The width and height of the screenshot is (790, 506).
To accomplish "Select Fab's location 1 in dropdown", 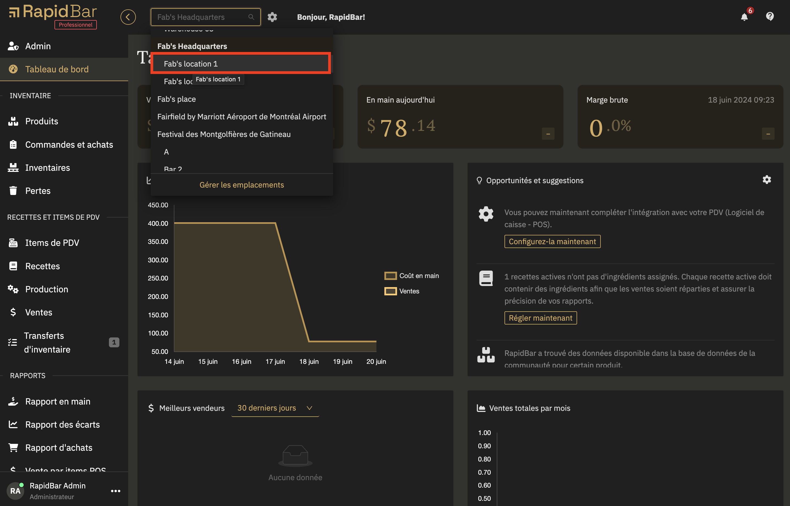I will pos(241,64).
